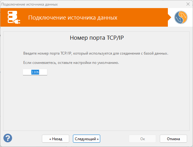Click the hint text "Если сомневаетесь"
The image size is (193, 147).
pyautogui.click(x=71, y=63)
